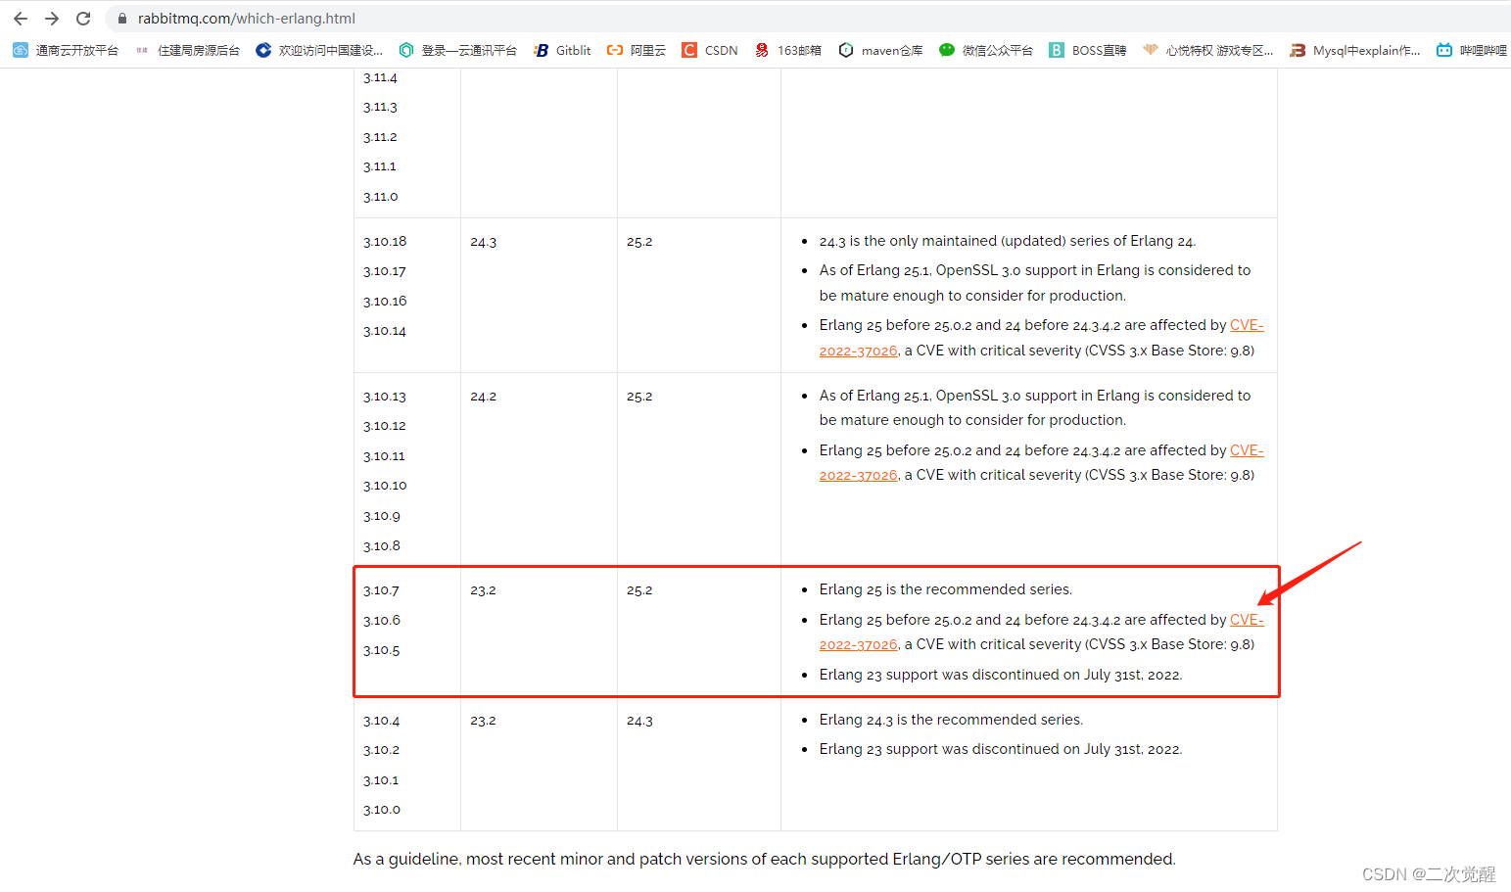The height and width of the screenshot is (892, 1511).
Task: Open the CSDN bookmark
Action: pos(710,50)
